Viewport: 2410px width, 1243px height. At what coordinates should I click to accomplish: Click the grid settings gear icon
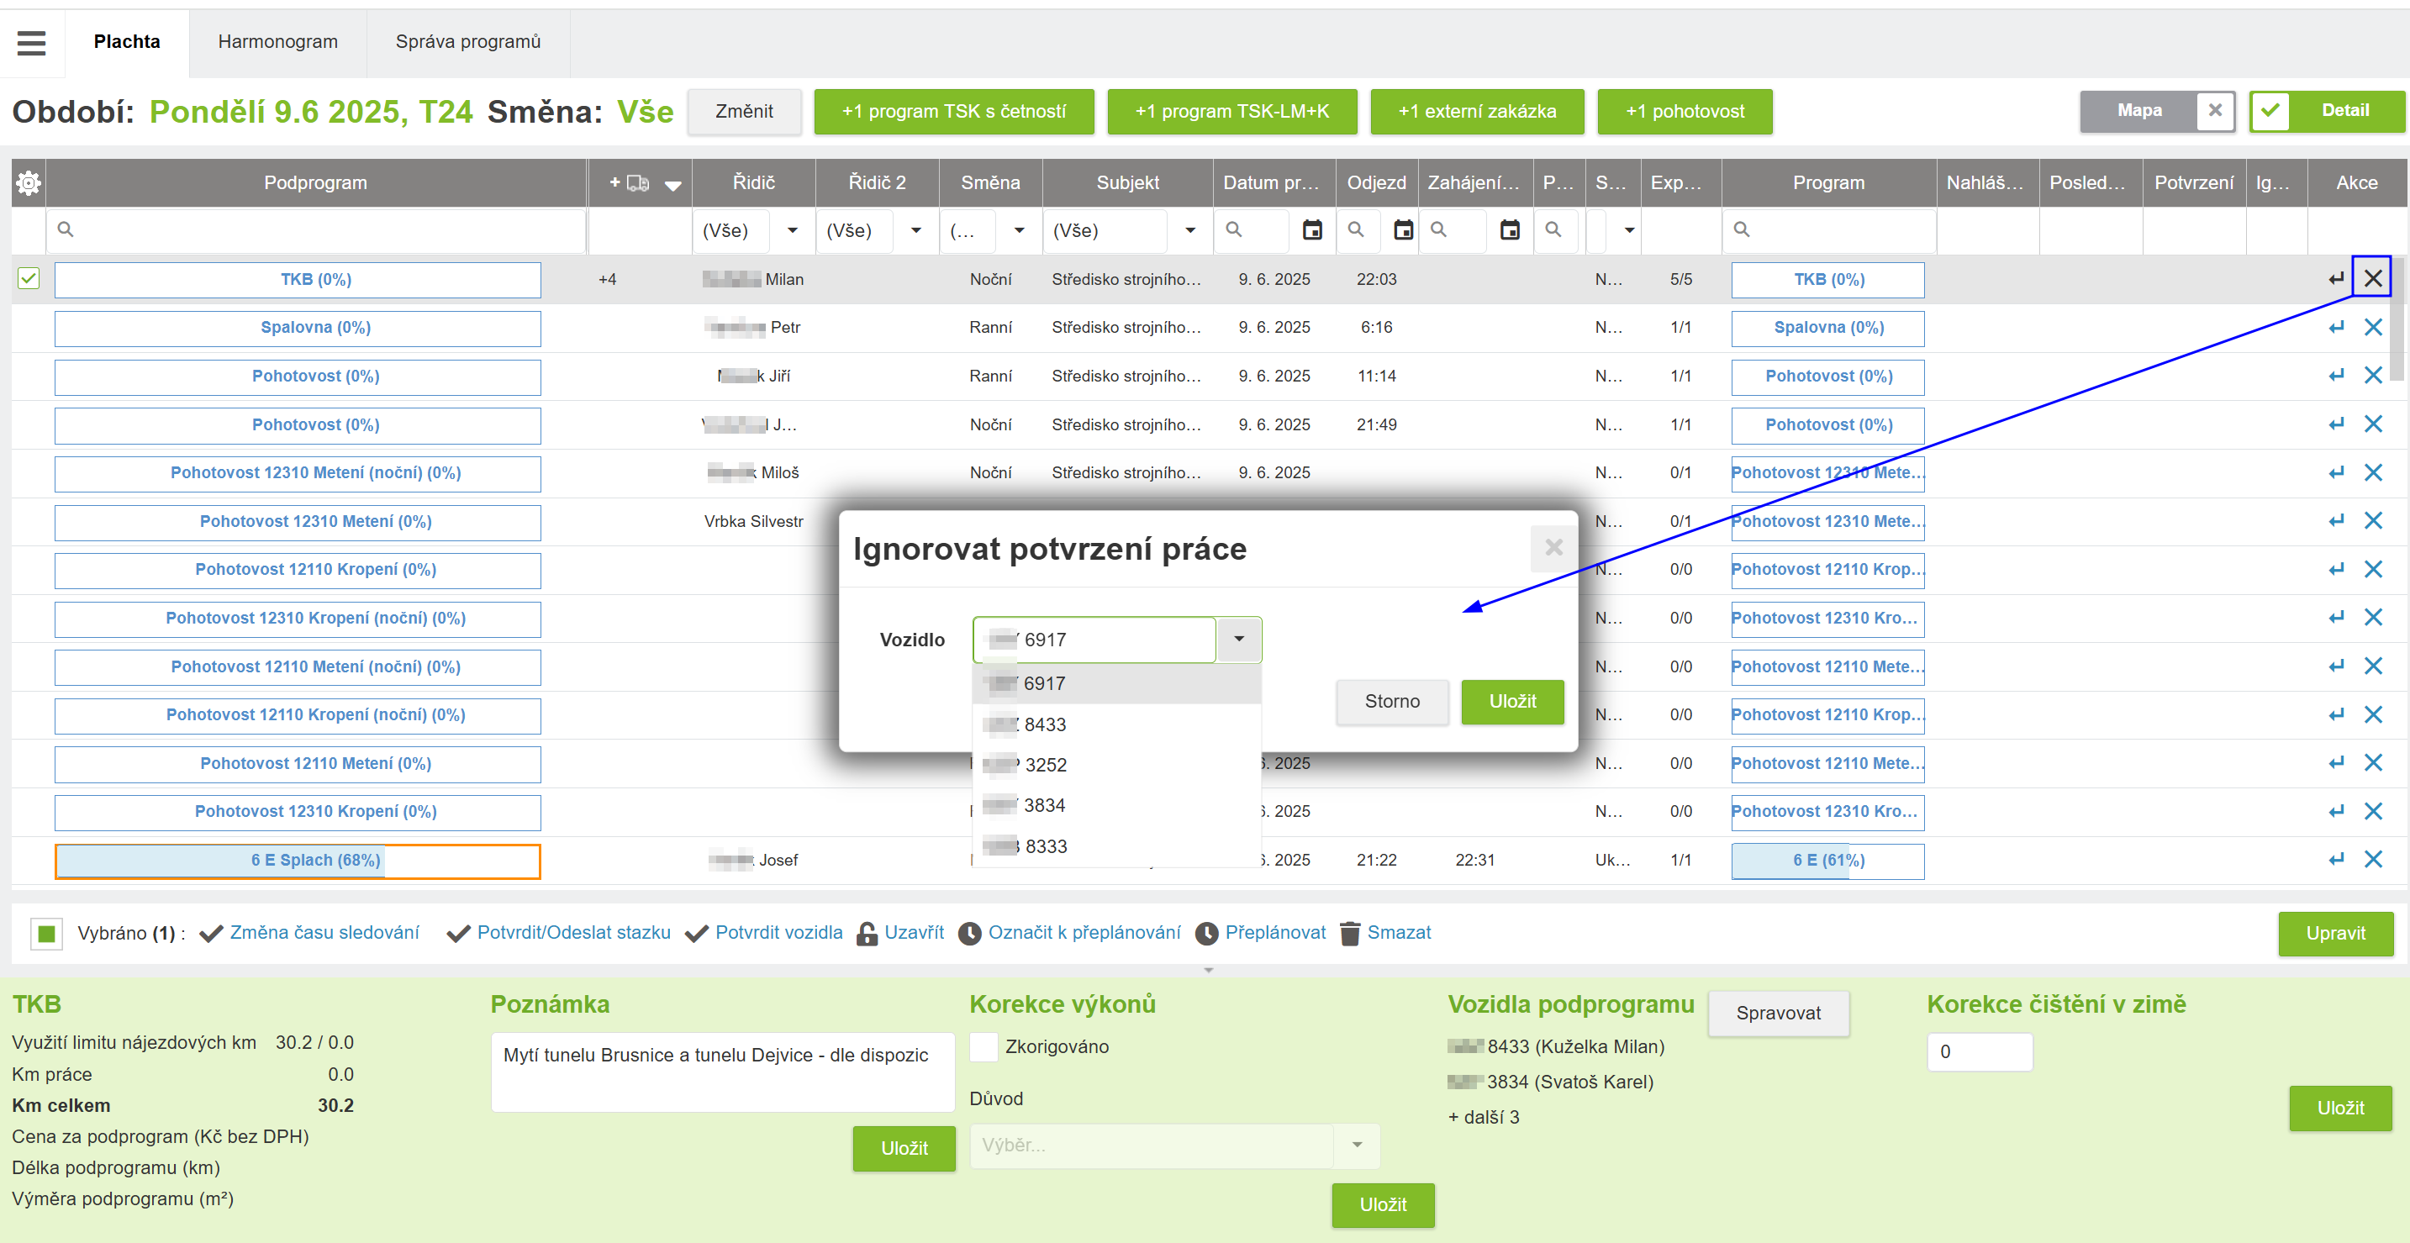pyautogui.click(x=28, y=182)
